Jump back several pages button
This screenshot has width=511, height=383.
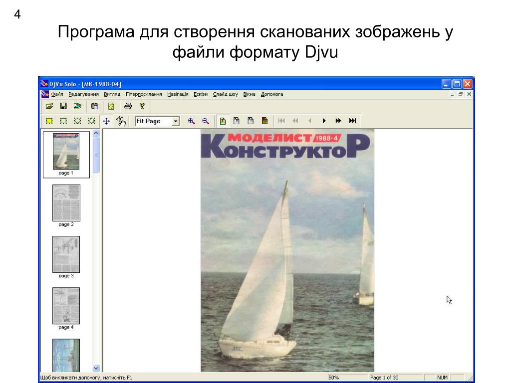click(295, 121)
